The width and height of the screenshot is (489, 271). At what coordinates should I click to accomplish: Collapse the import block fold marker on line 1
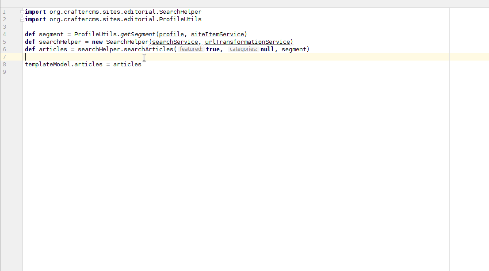pos(22,12)
